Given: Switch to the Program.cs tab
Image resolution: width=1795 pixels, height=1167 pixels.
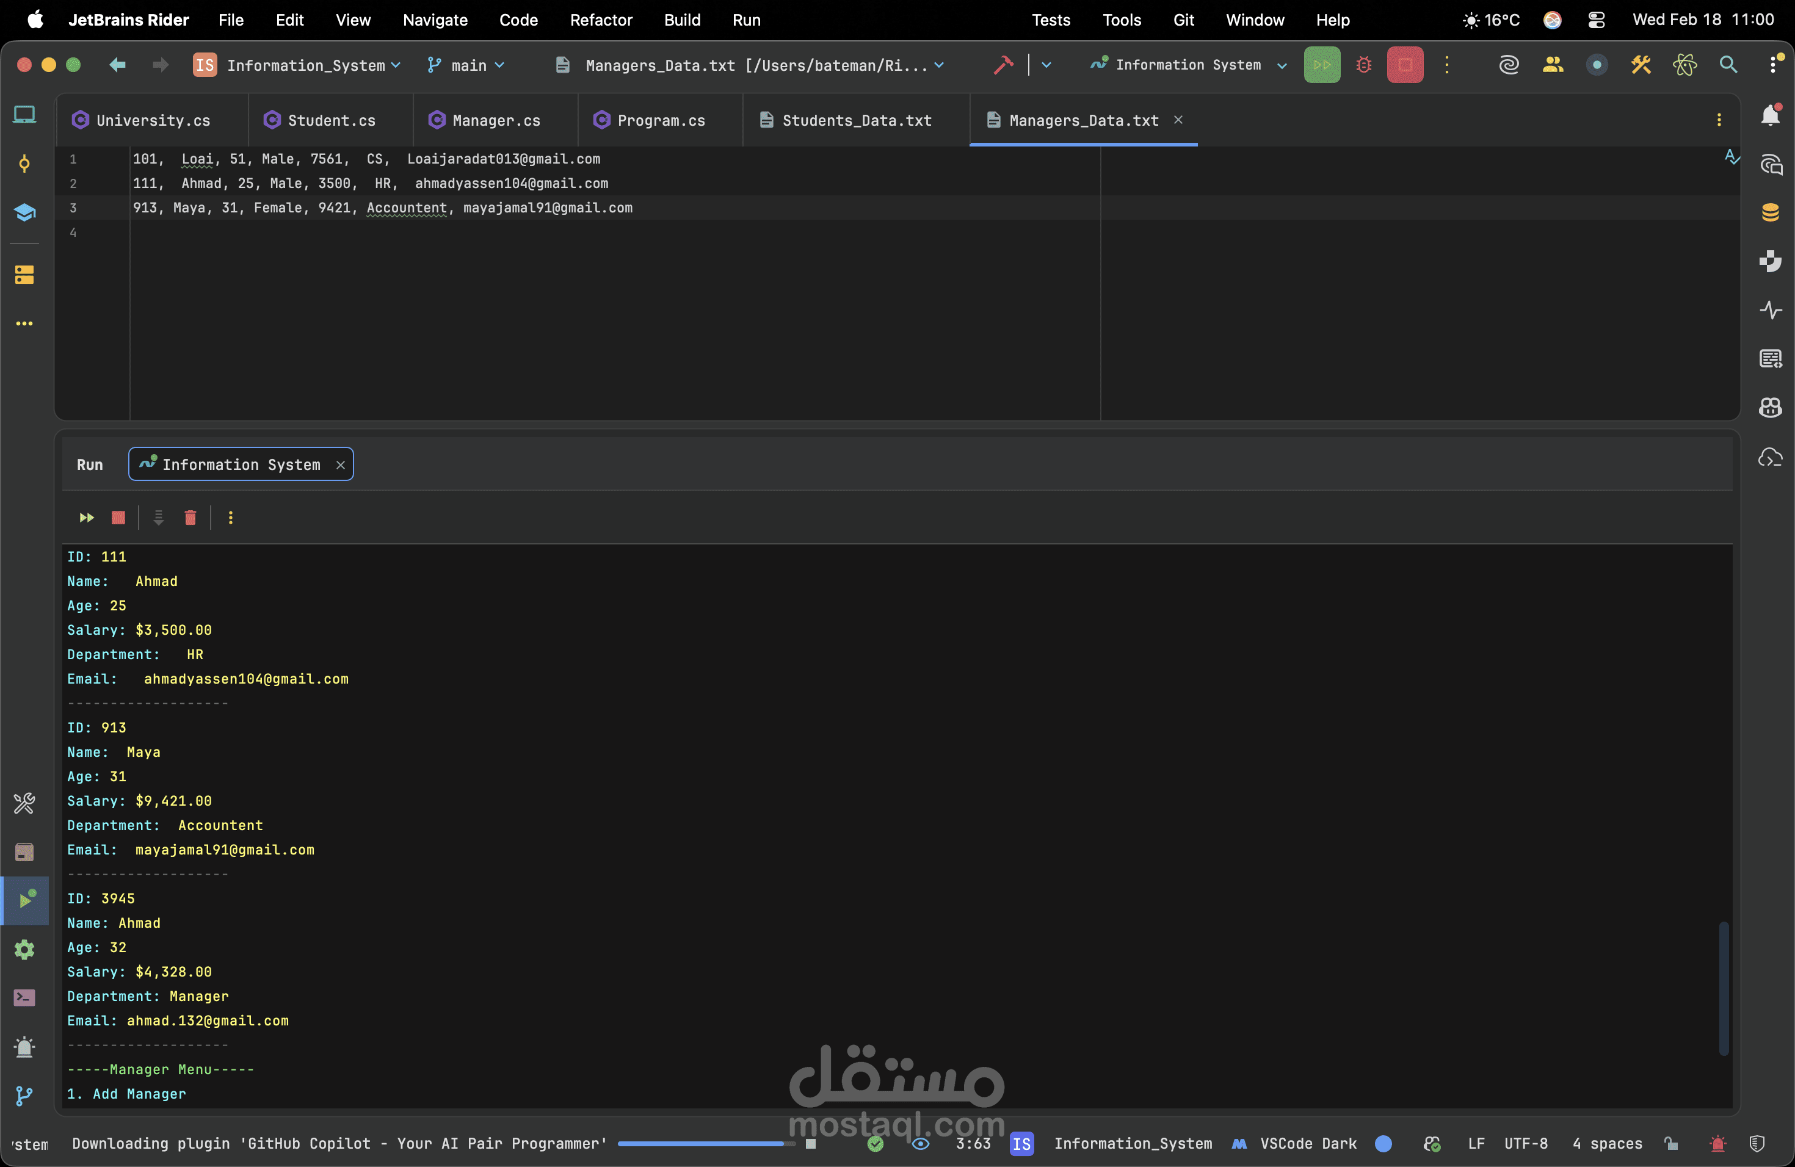Looking at the screenshot, I should pyautogui.click(x=661, y=121).
